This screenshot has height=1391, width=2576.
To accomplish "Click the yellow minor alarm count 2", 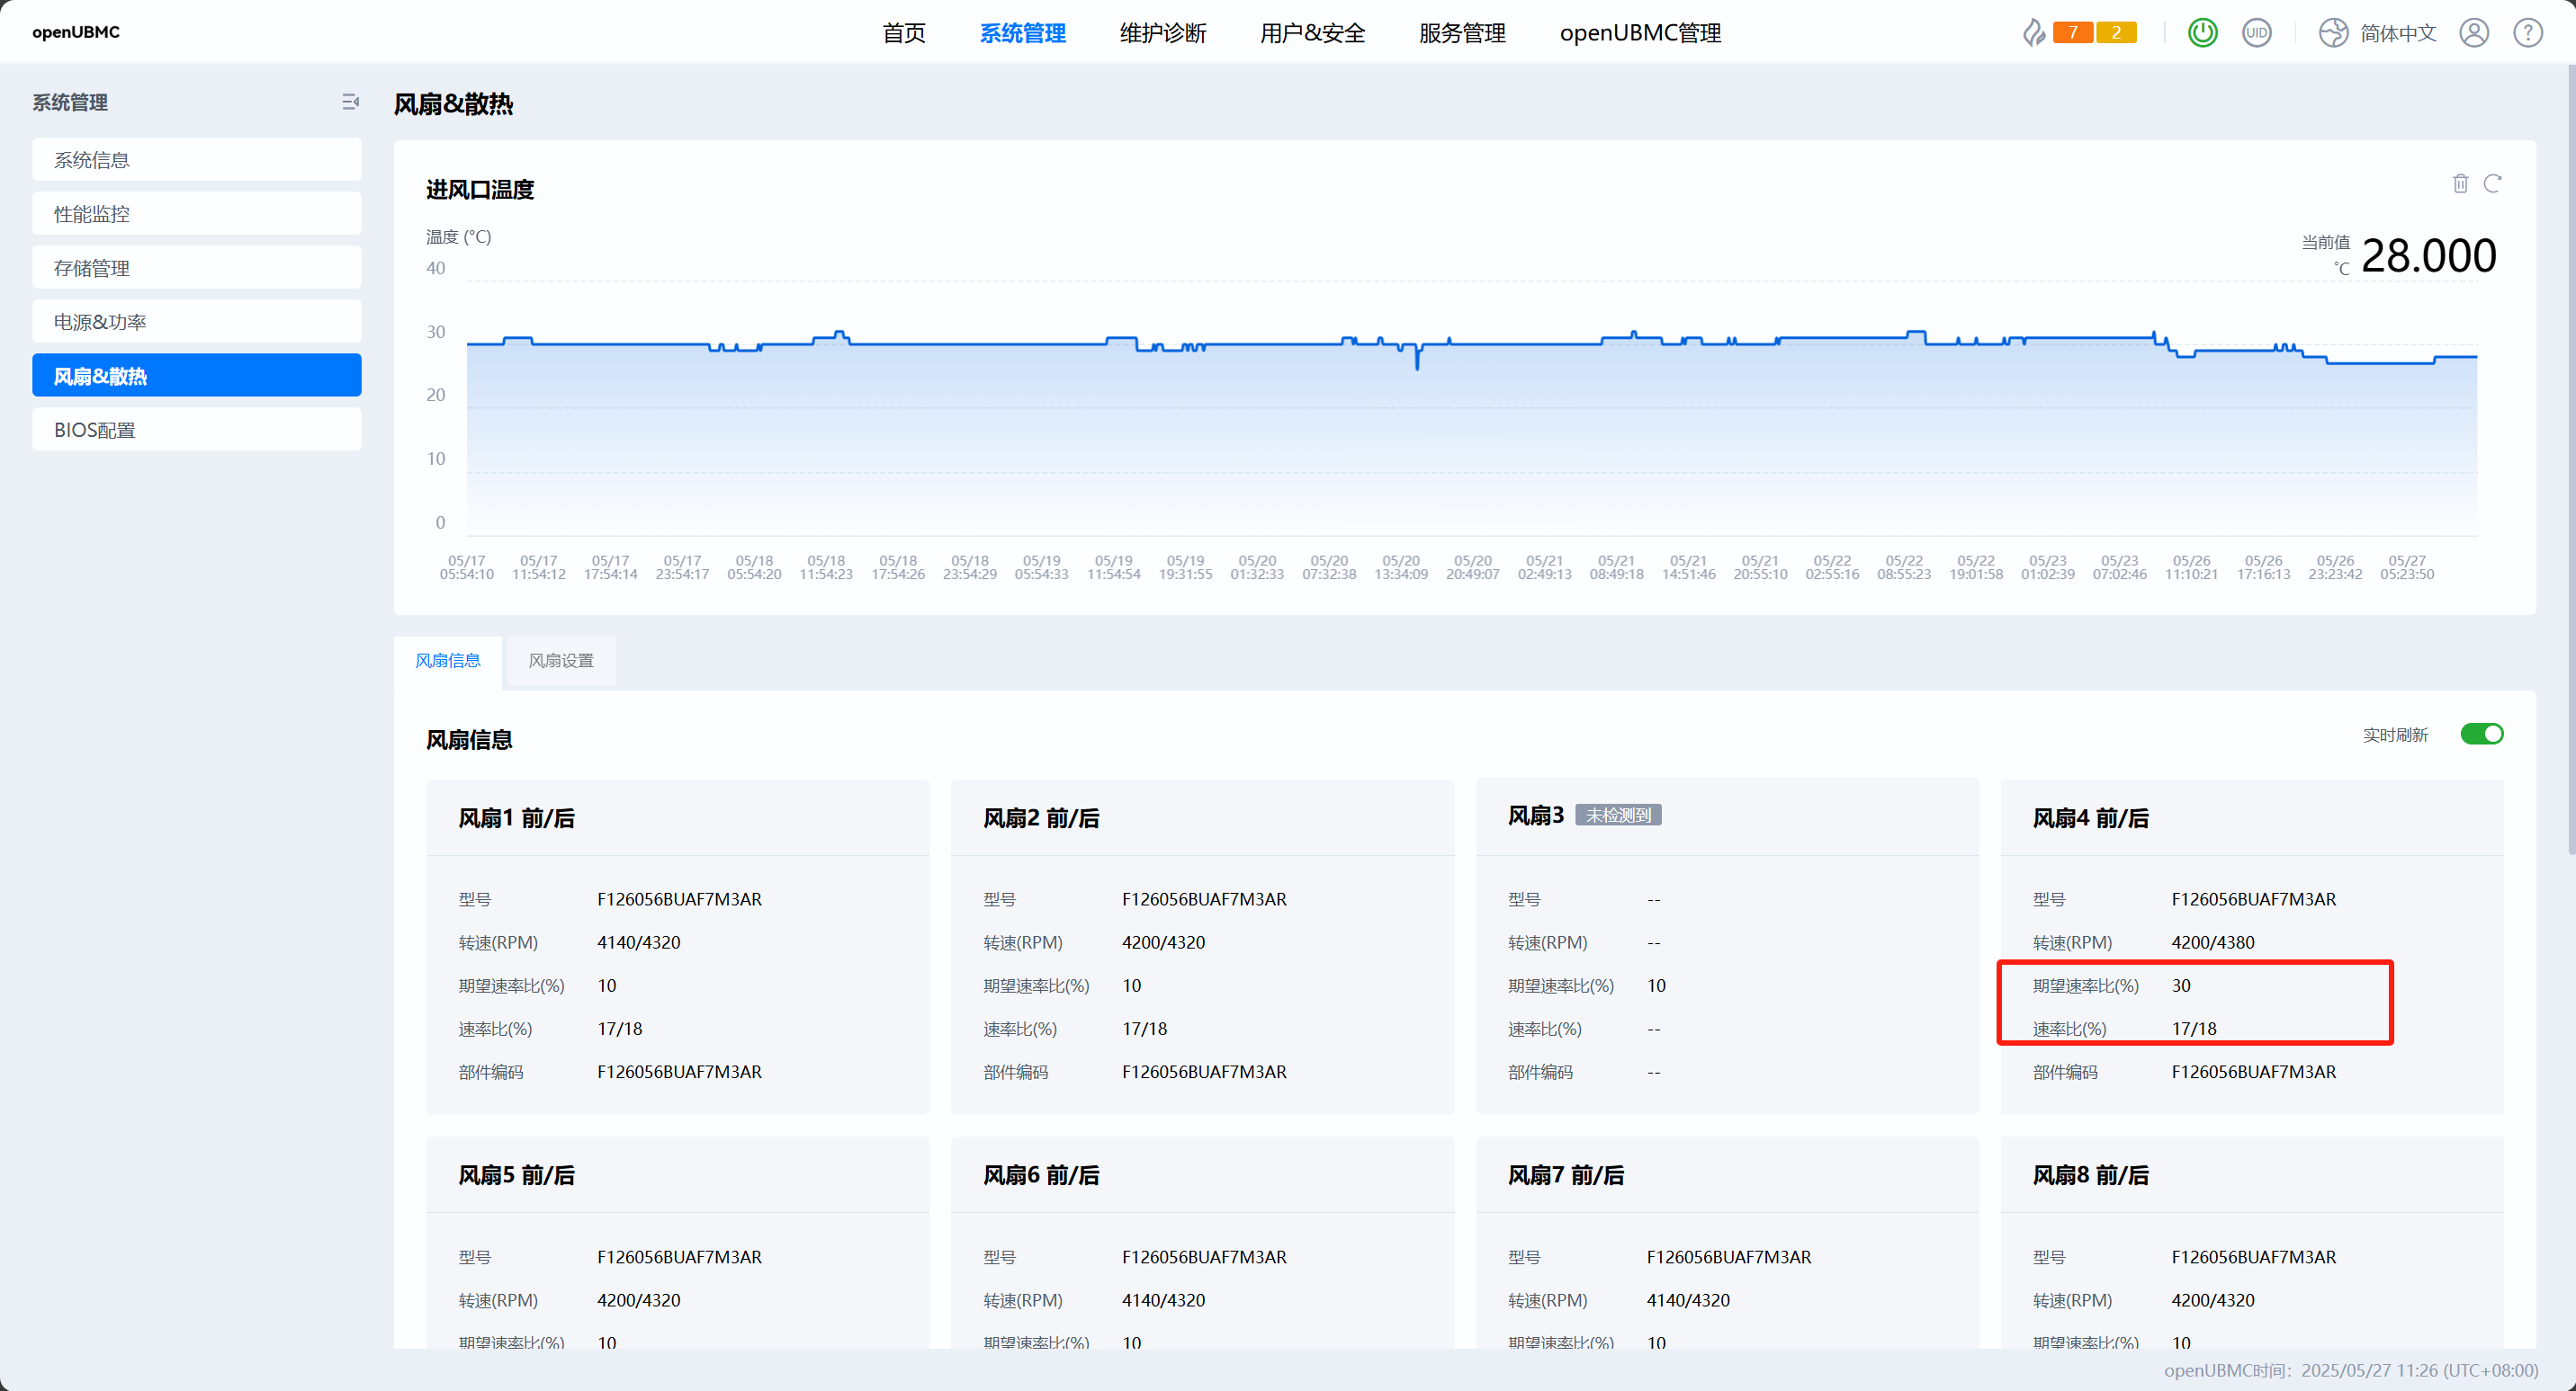I will pos(2115,33).
